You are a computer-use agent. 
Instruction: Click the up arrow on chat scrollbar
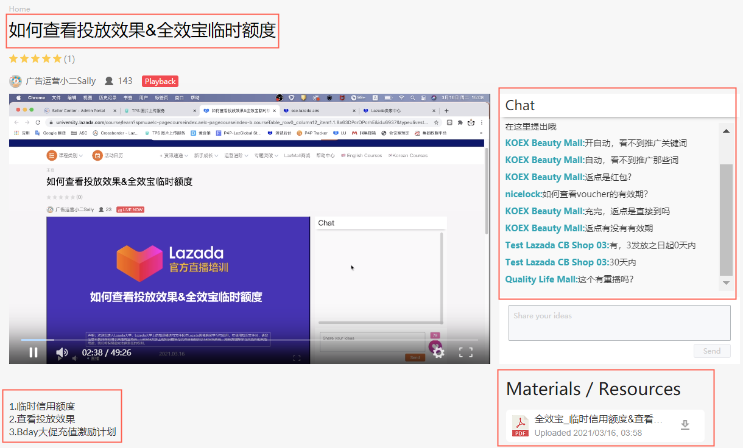(726, 131)
